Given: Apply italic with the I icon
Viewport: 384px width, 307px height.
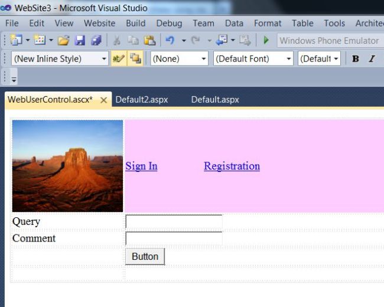Looking at the screenshot, I should pos(372,59).
